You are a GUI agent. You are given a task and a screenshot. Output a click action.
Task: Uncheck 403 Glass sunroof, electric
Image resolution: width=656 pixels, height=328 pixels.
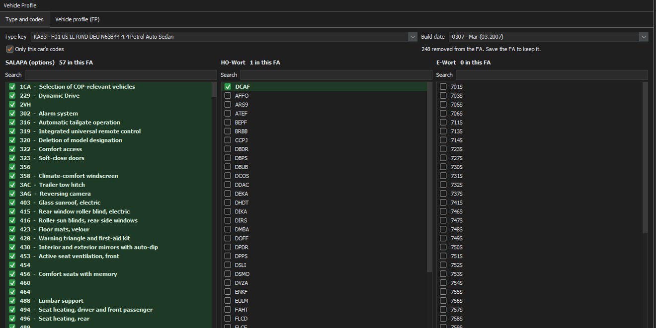pyautogui.click(x=12, y=203)
